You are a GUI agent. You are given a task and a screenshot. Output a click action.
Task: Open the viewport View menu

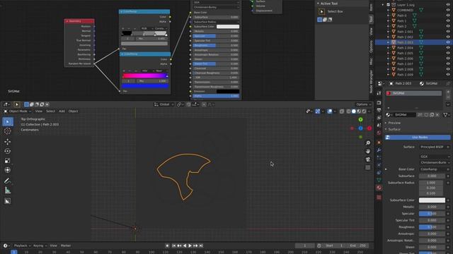[x=38, y=111]
